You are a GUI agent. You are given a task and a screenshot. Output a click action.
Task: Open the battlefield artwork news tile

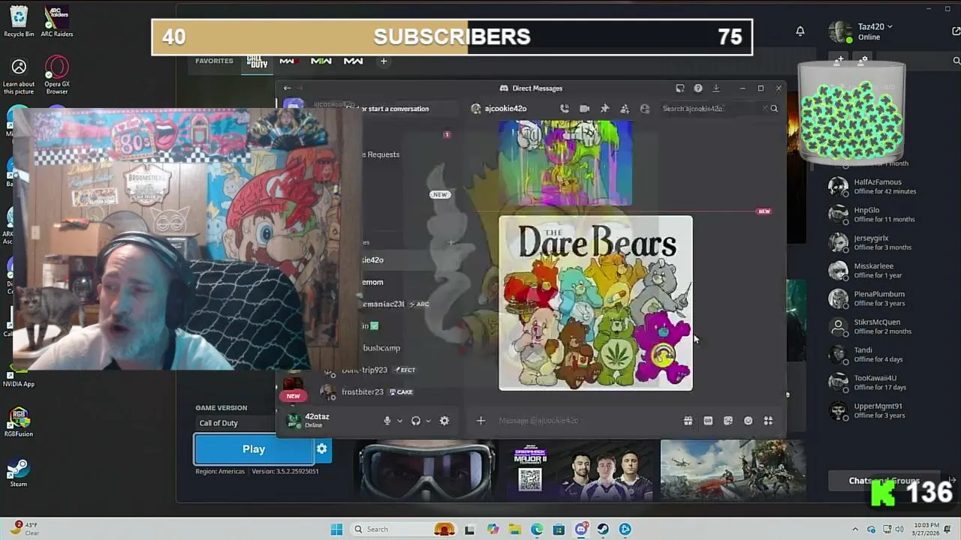733,470
